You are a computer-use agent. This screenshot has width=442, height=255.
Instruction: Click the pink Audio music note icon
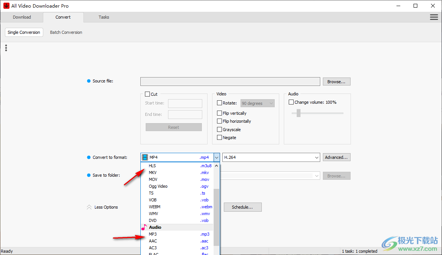click(x=144, y=227)
